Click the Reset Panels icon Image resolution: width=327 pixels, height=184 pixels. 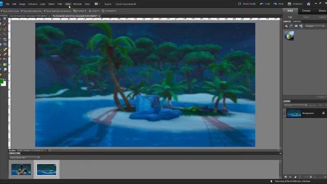pos(240,4)
